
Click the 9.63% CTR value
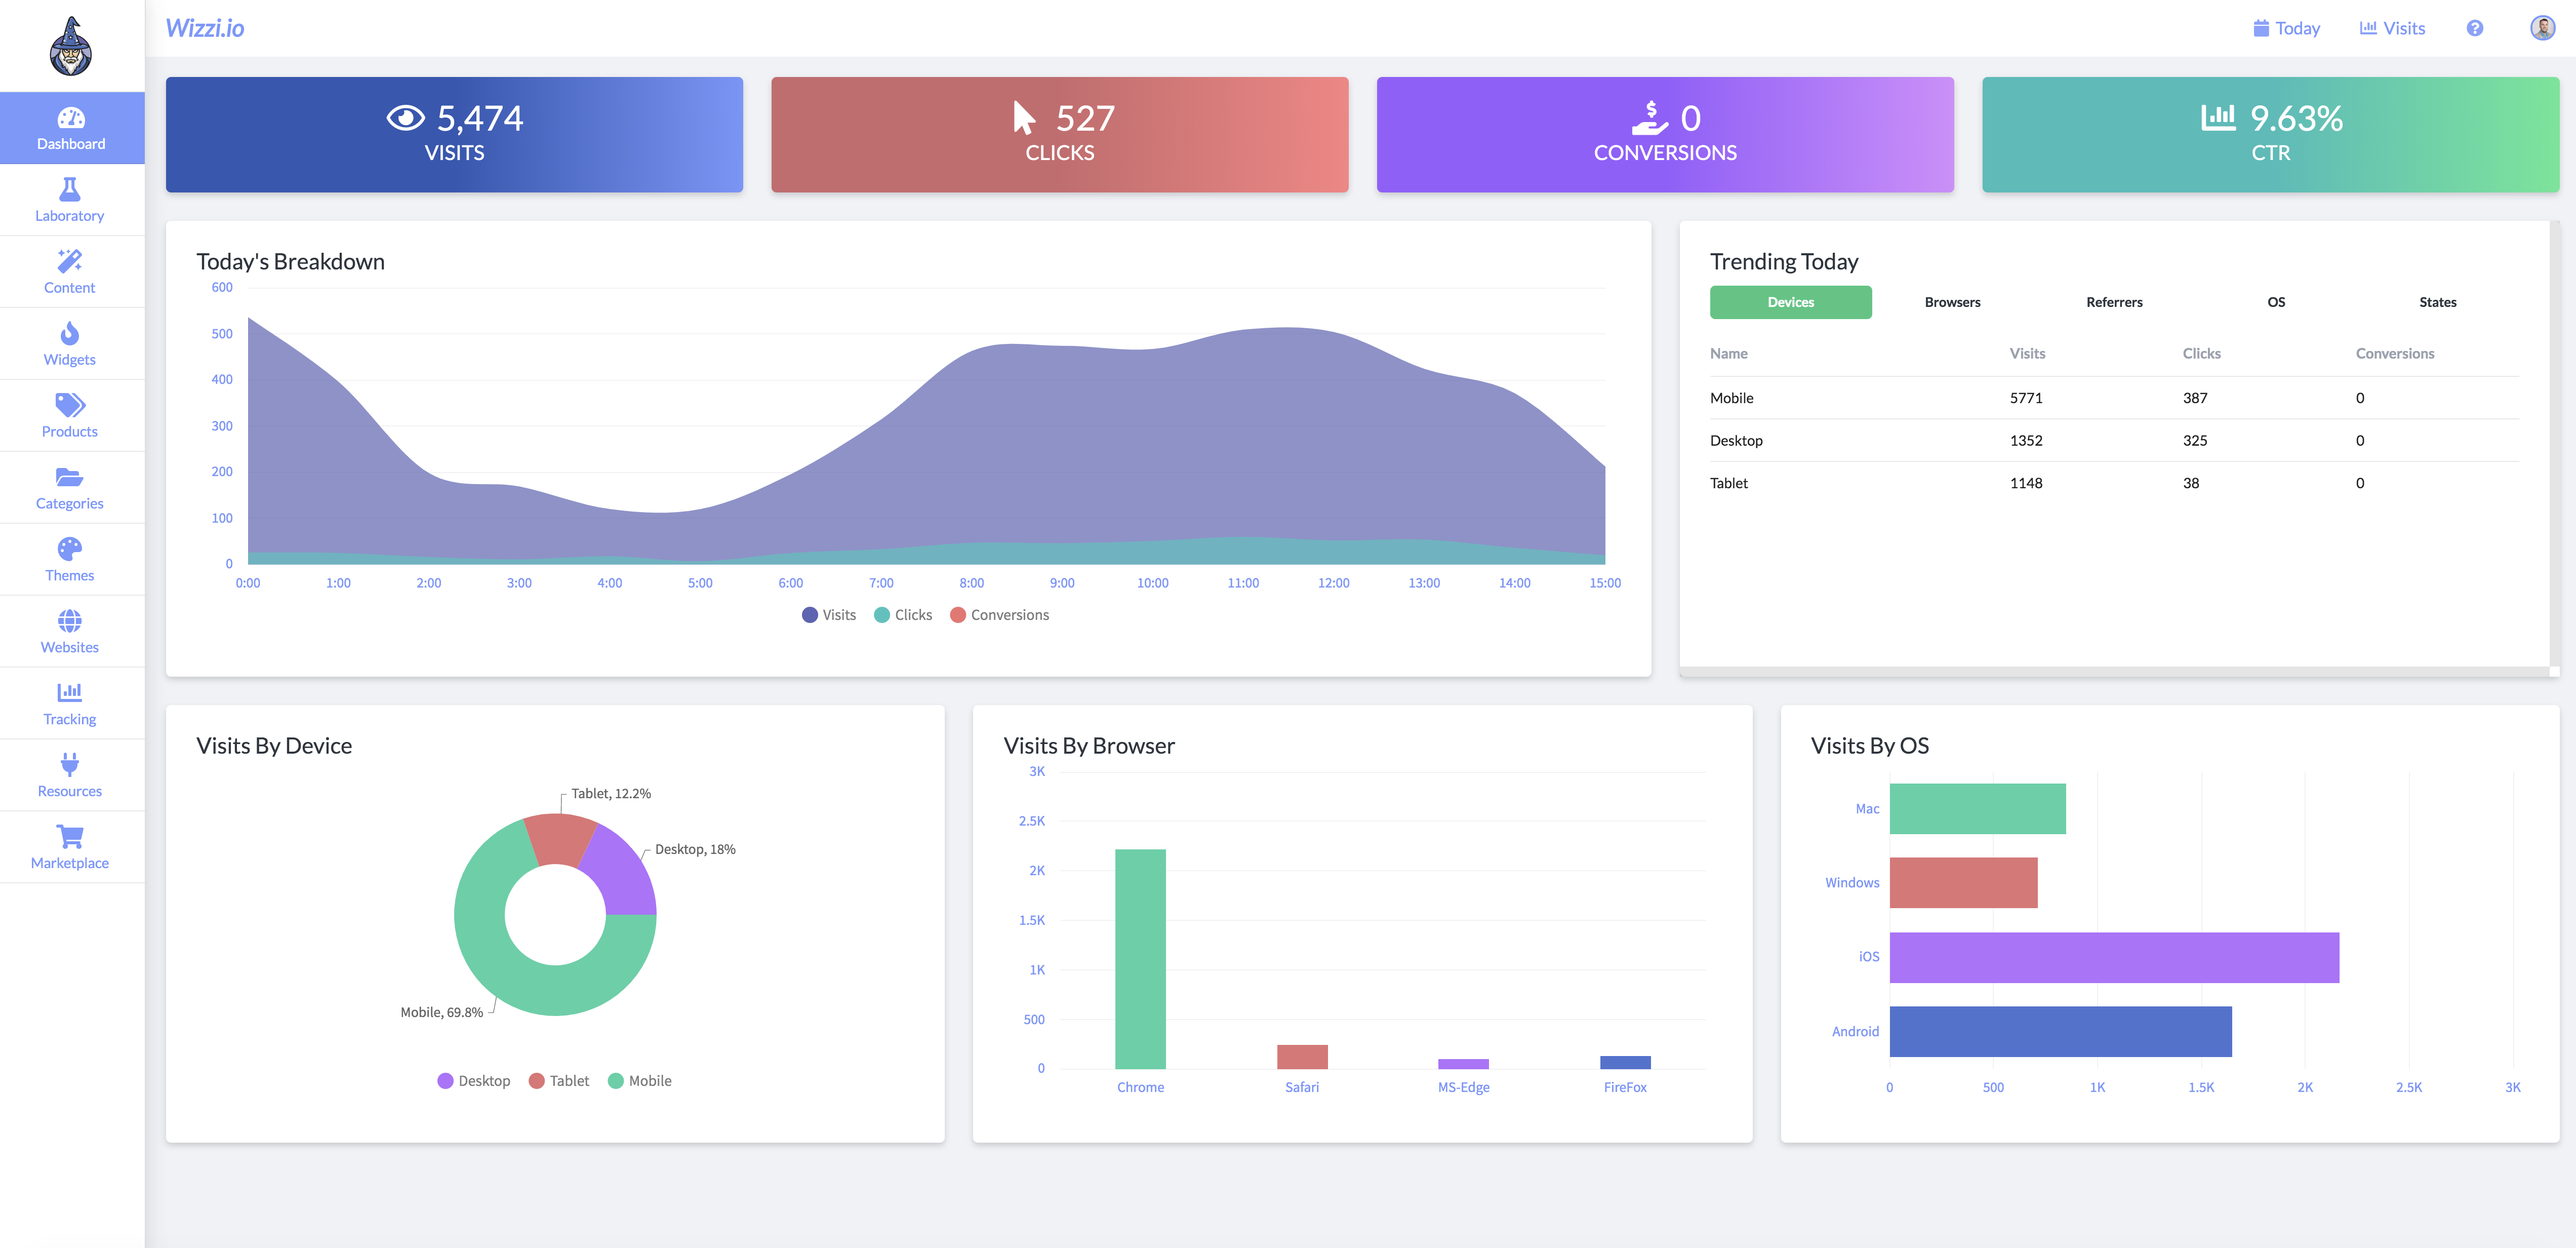(x=2296, y=118)
